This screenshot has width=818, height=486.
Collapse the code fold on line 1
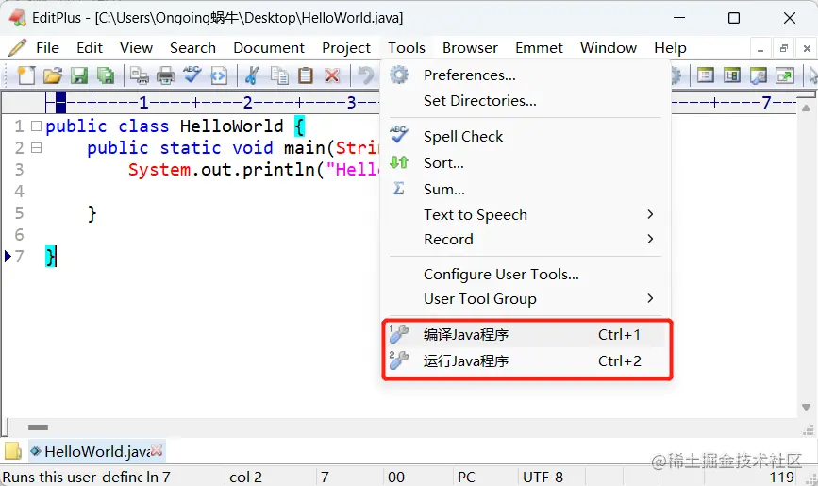(x=36, y=126)
